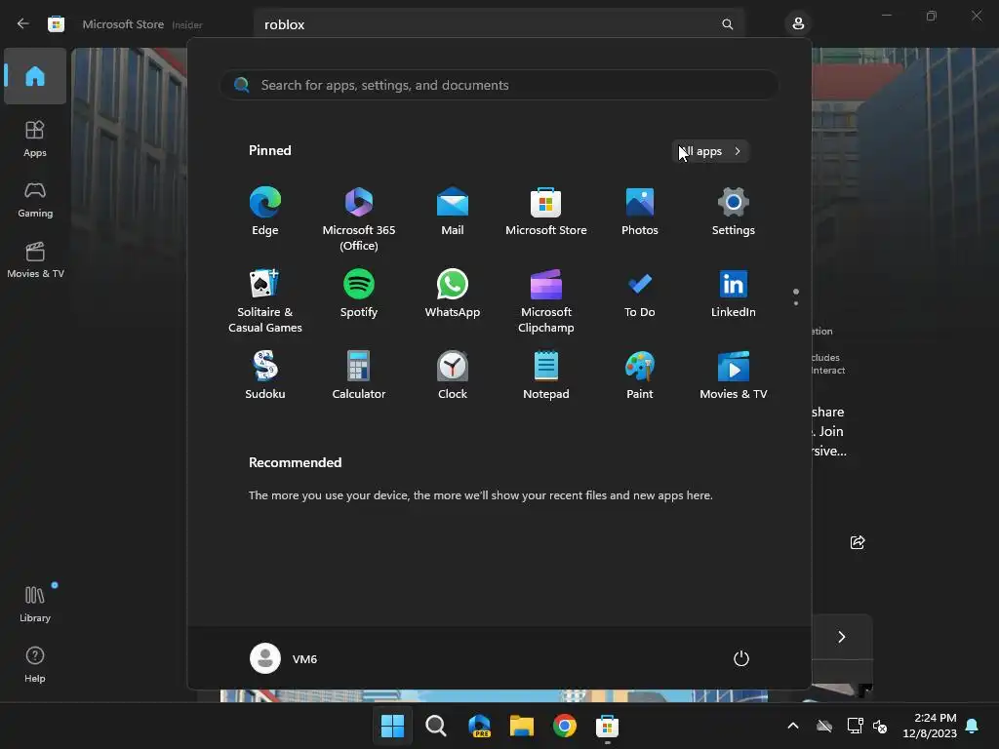Open Store Help
This screenshot has width=999, height=749.
click(x=35, y=664)
